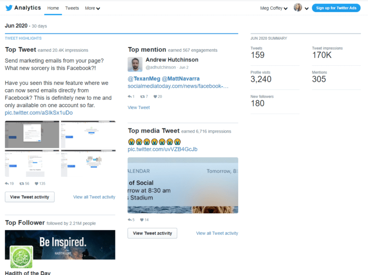Screen dimensions: 368x275
Task: Click Andrew Hutchinson's avatar photo
Action: pyautogui.click(x=135, y=64)
